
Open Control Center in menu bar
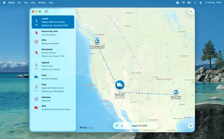pos(201,2)
